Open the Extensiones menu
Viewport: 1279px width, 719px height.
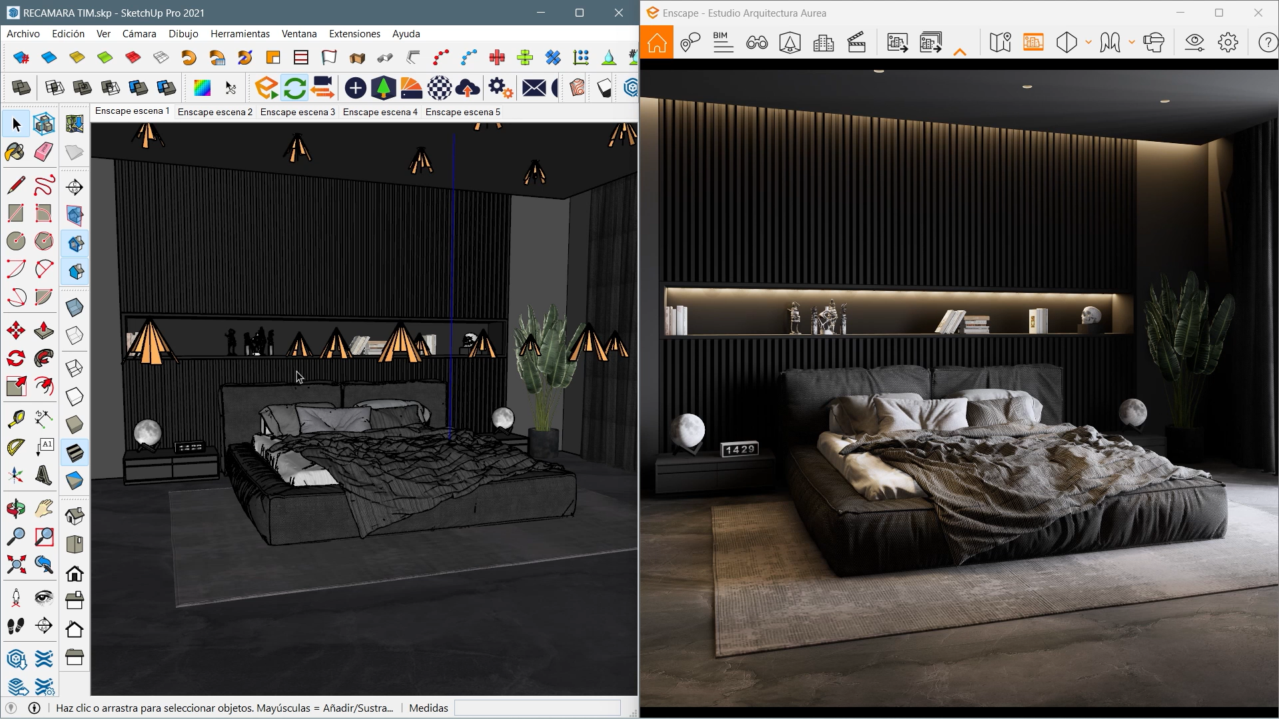(x=354, y=34)
